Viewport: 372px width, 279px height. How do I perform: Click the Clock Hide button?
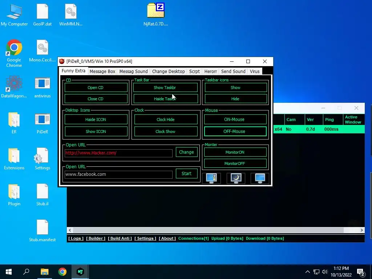coord(166,120)
